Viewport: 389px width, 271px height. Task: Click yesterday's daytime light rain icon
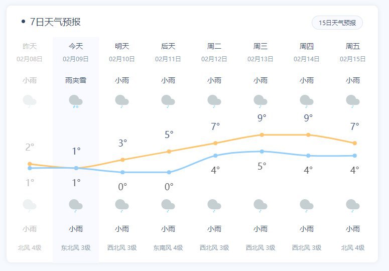pos(30,101)
